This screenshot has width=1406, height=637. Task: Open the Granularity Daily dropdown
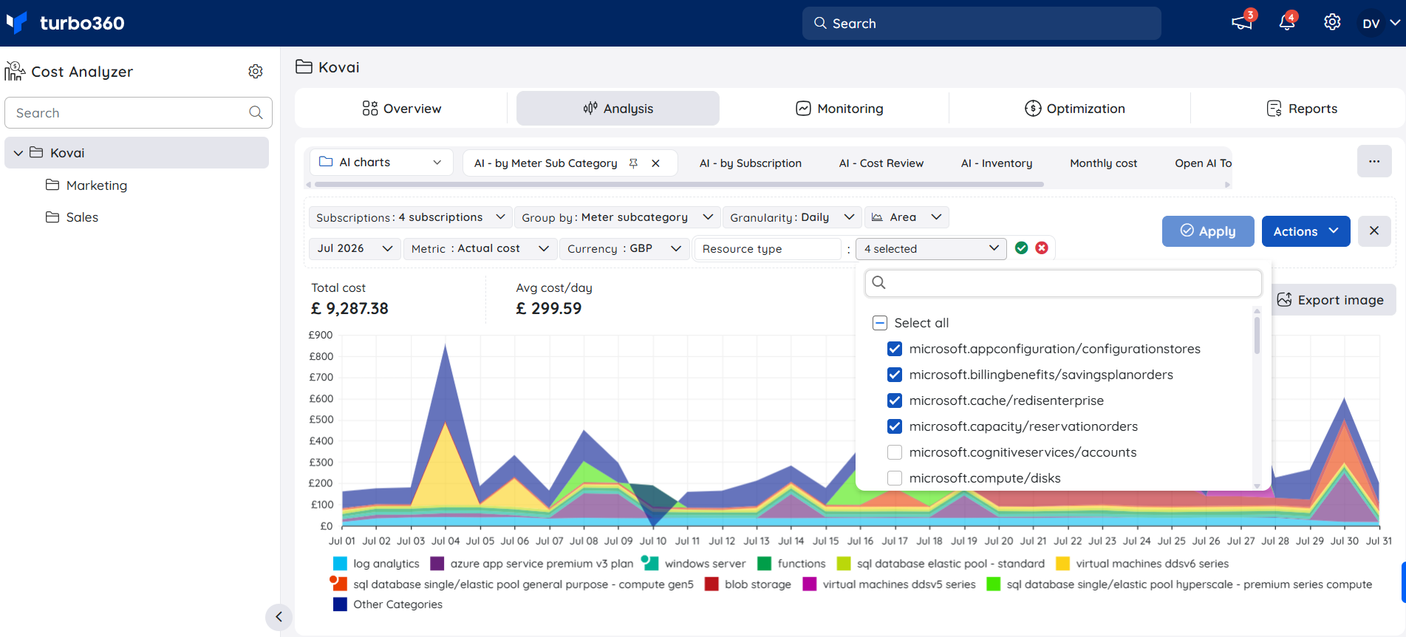click(x=792, y=217)
